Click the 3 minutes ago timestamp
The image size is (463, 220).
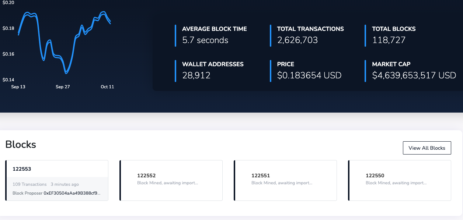tap(65, 184)
